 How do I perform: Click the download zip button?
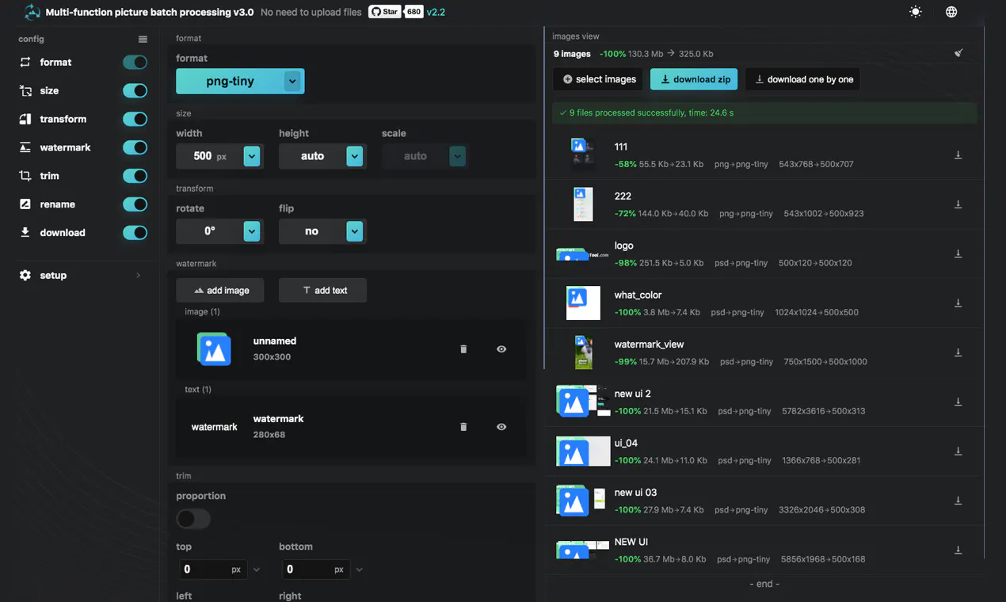[x=695, y=79]
